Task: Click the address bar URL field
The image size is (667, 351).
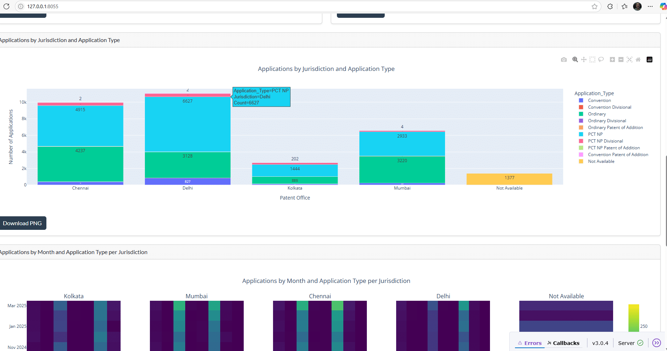Action: coord(286,6)
